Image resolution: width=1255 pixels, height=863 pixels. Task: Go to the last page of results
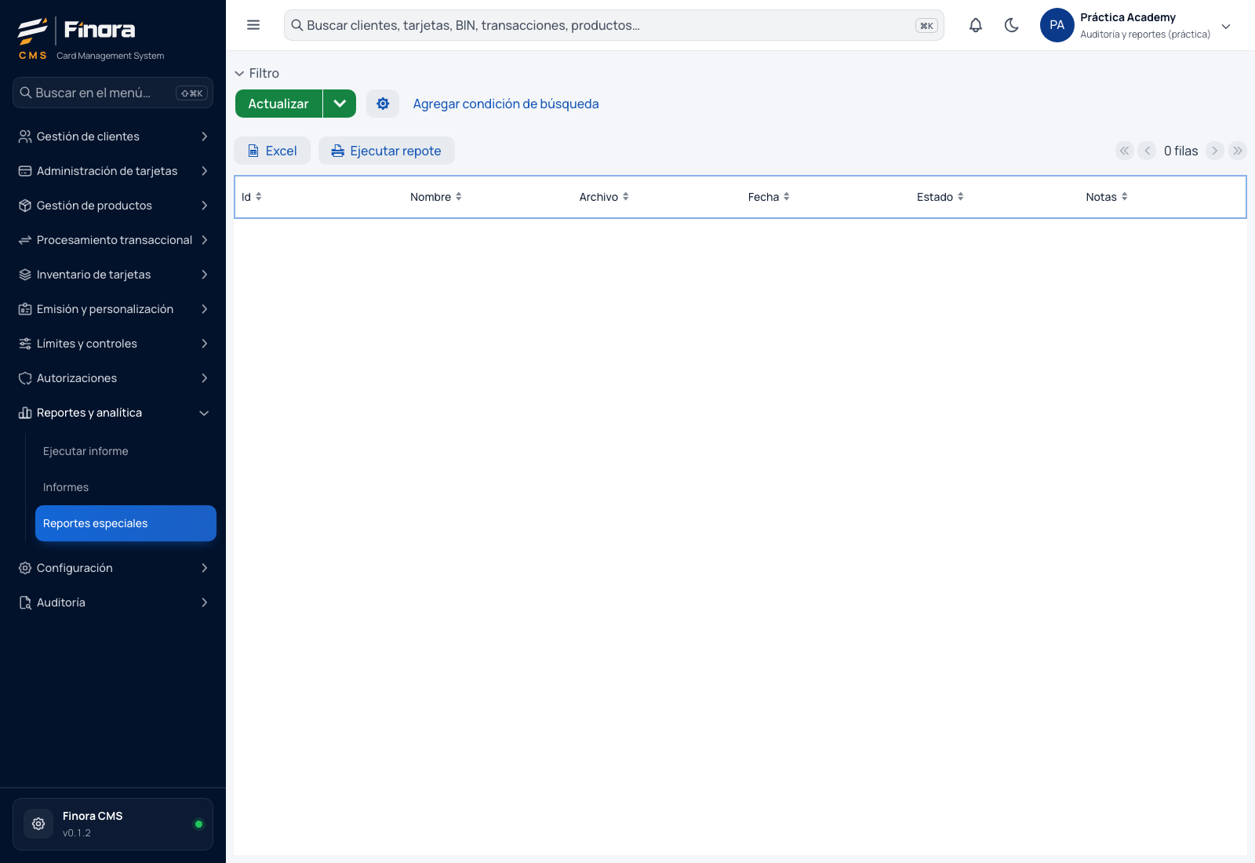[1238, 151]
